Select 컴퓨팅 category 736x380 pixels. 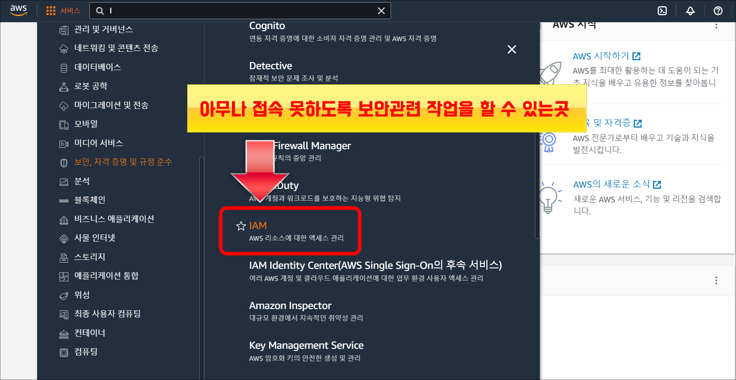86,352
